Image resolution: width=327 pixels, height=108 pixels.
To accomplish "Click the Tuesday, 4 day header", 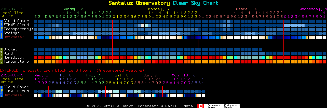I will pyautogui.click(x=245, y=9).
